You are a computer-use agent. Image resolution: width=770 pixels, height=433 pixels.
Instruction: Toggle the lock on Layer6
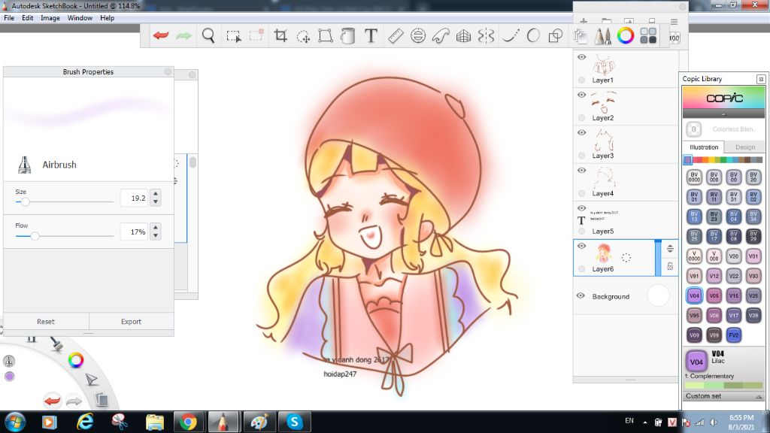(670, 266)
